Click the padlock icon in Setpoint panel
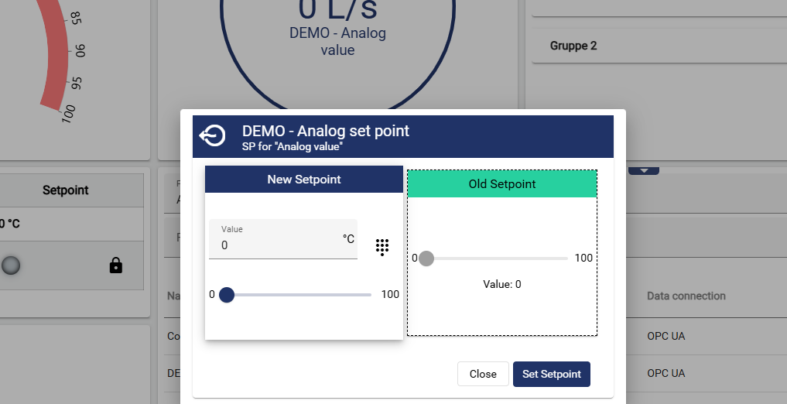The width and height of the screenshot is (787, 404). (116, 265)
